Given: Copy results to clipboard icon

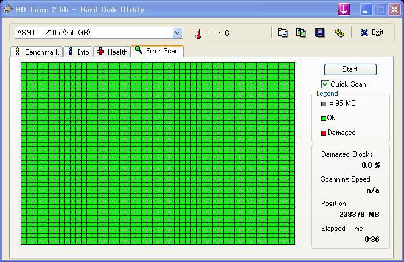Looking at the screenshot, I should [282, 33].
